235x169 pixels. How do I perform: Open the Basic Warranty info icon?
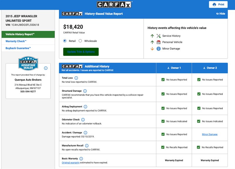point(81,159)
